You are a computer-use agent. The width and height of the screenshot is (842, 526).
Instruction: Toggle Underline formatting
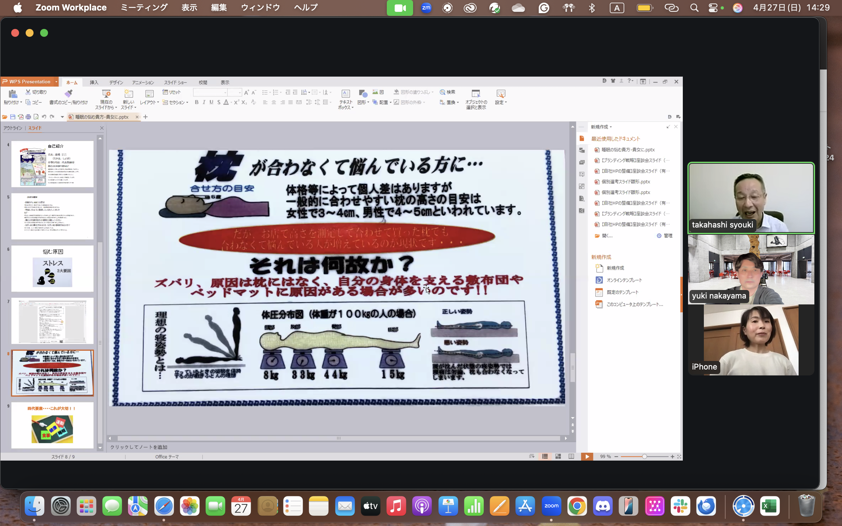[211, 102]
